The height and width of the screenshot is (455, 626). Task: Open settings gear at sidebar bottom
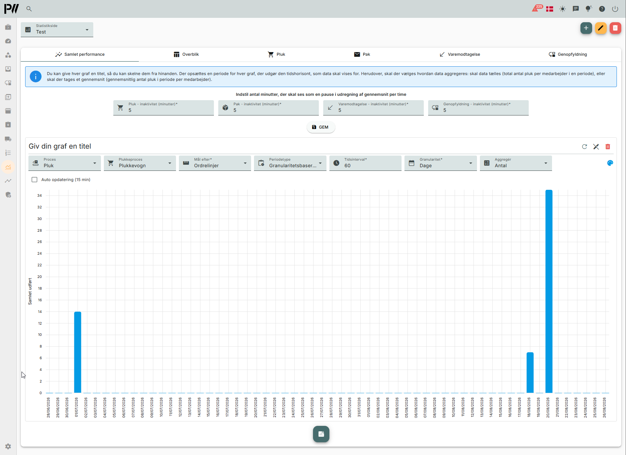point(8,446)
